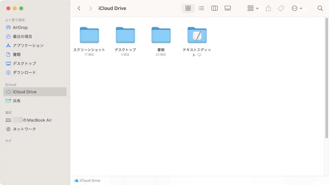This screenshot has width=329, height=185.
Task: Click the back navigation arrow
Action: [79, 8]
